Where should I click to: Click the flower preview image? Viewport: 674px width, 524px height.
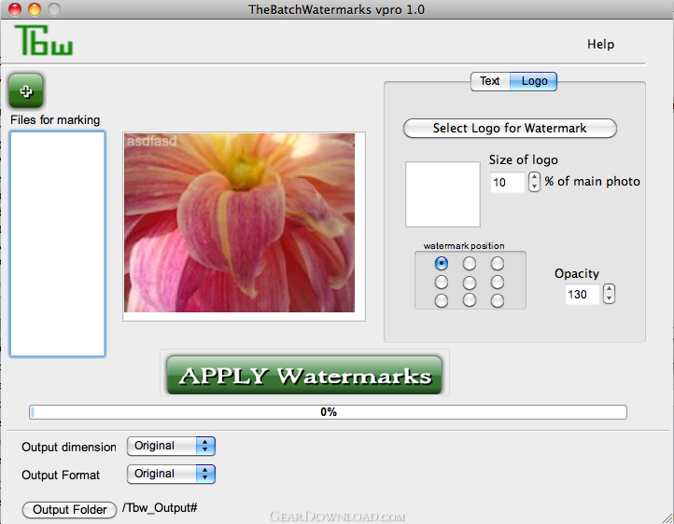(x=239, y=223)
